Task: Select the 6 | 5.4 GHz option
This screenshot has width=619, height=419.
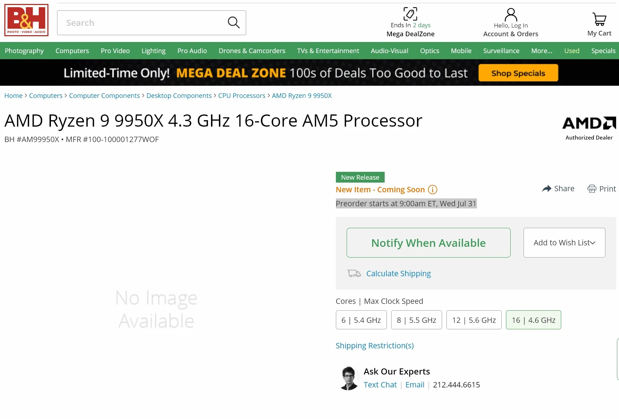Action: [x=361, y=320]
